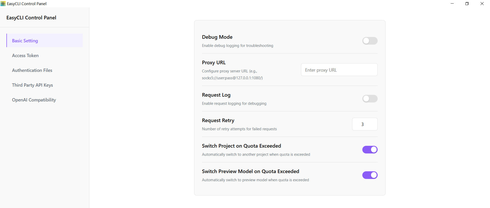Click the EasyCLI app icon in title bar
Image resolution: width=490 pixels, height=208 pixels.
tap(3, 4)
